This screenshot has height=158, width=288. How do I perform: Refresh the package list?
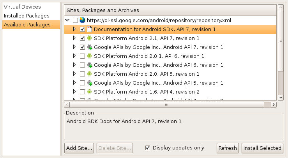228,148
